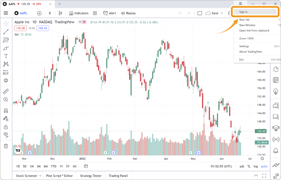Click the trash remove objects icon
This screenshot has width=281, height=180.
(x=6, y=146)
